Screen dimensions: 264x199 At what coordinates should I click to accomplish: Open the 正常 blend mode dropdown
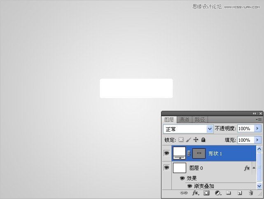210,129
